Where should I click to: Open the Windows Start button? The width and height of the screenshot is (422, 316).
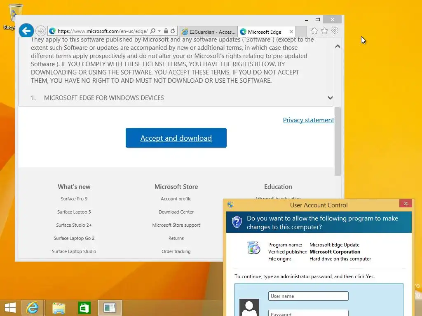coord(10,308)
